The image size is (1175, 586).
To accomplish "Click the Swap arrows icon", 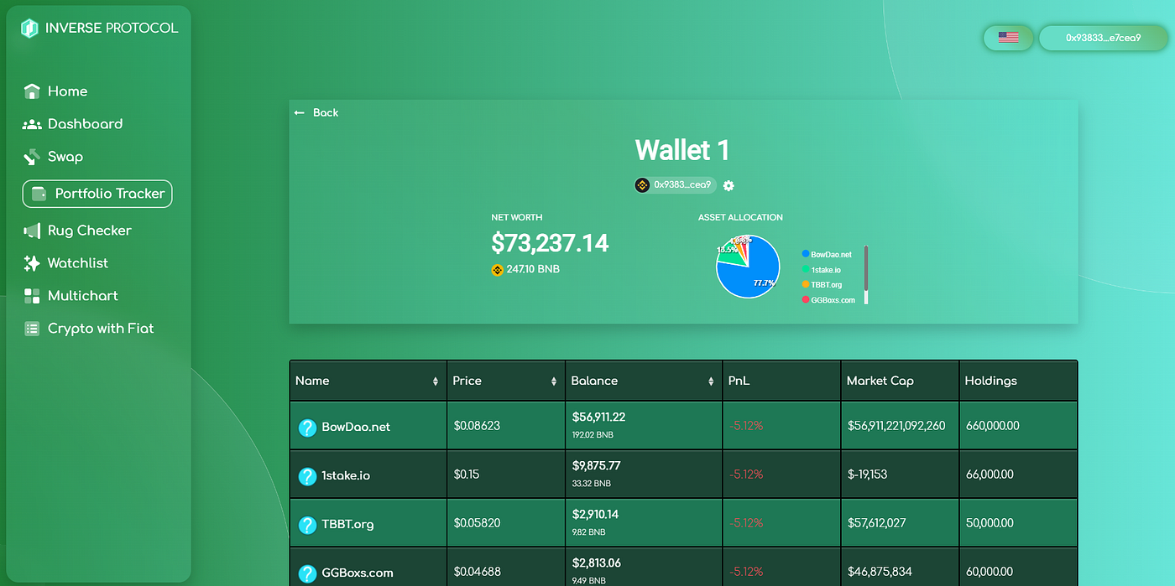I will pos(32,157).
